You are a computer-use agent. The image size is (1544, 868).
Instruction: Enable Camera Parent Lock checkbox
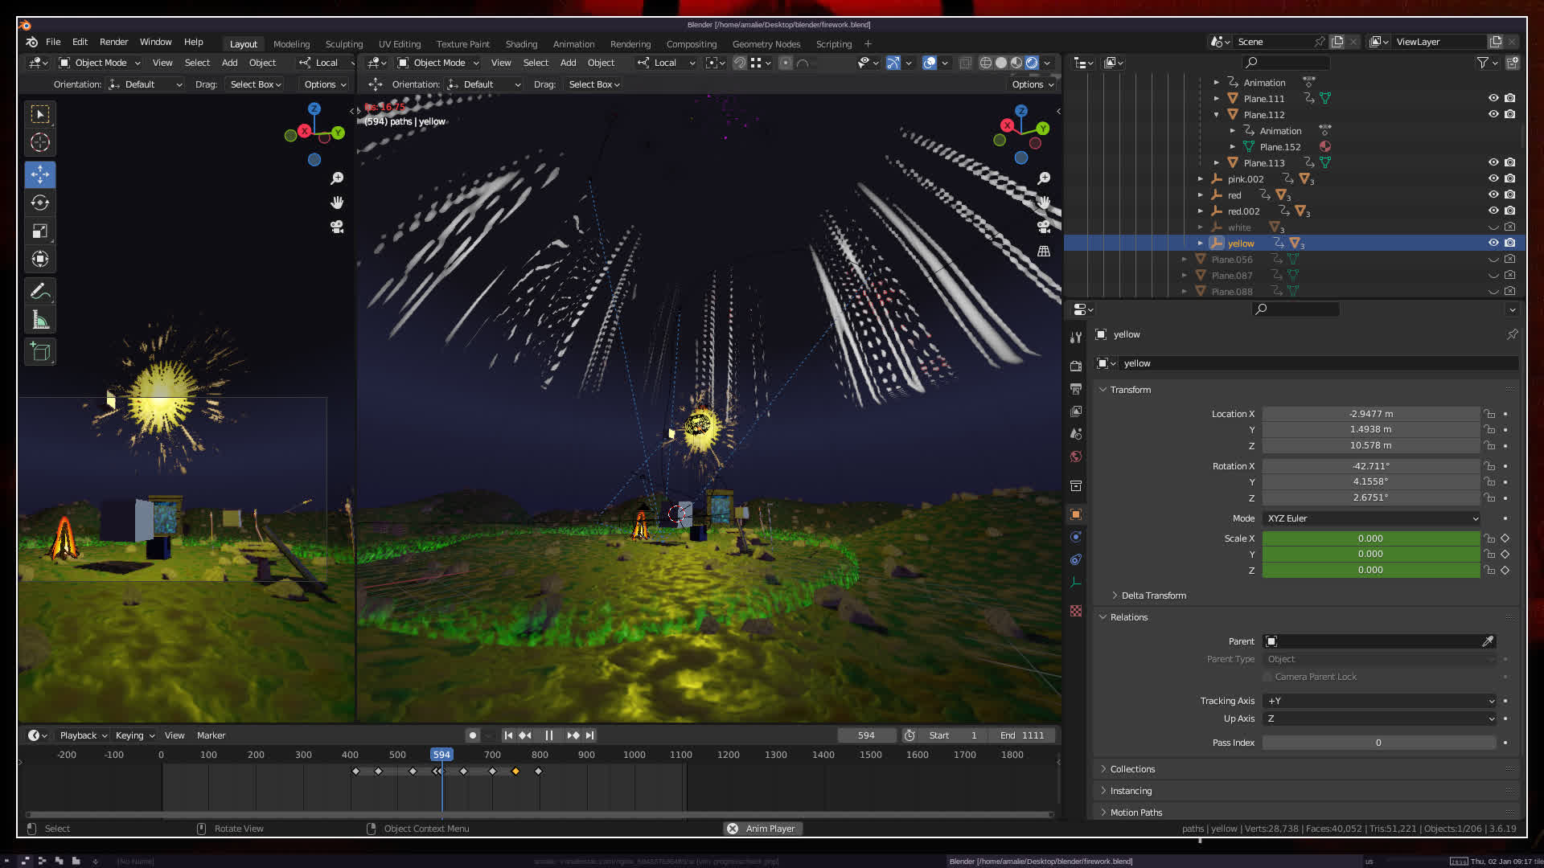[1268, 677]
